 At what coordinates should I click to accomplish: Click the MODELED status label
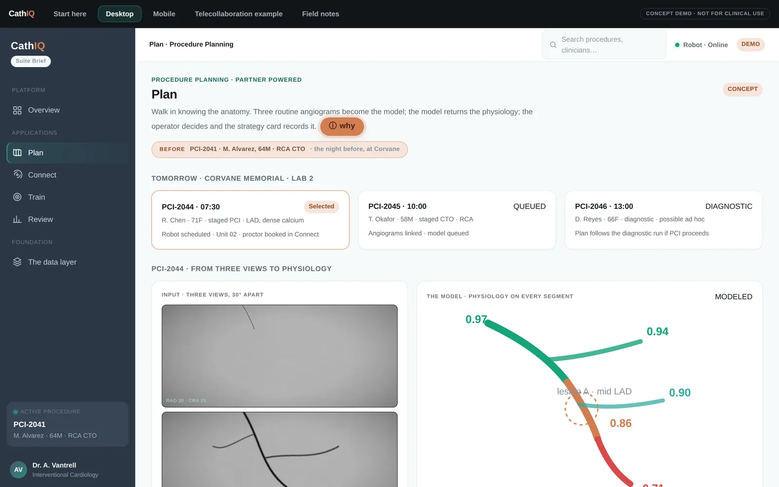coord(734,297)
